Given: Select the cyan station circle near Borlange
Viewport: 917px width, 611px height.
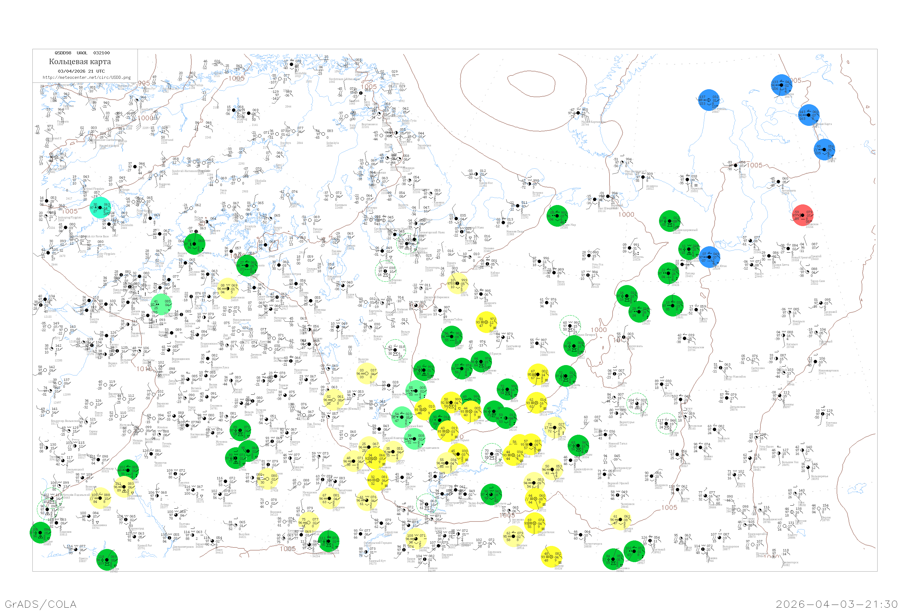Looking at the screenshot, I should tap(100, 208).
